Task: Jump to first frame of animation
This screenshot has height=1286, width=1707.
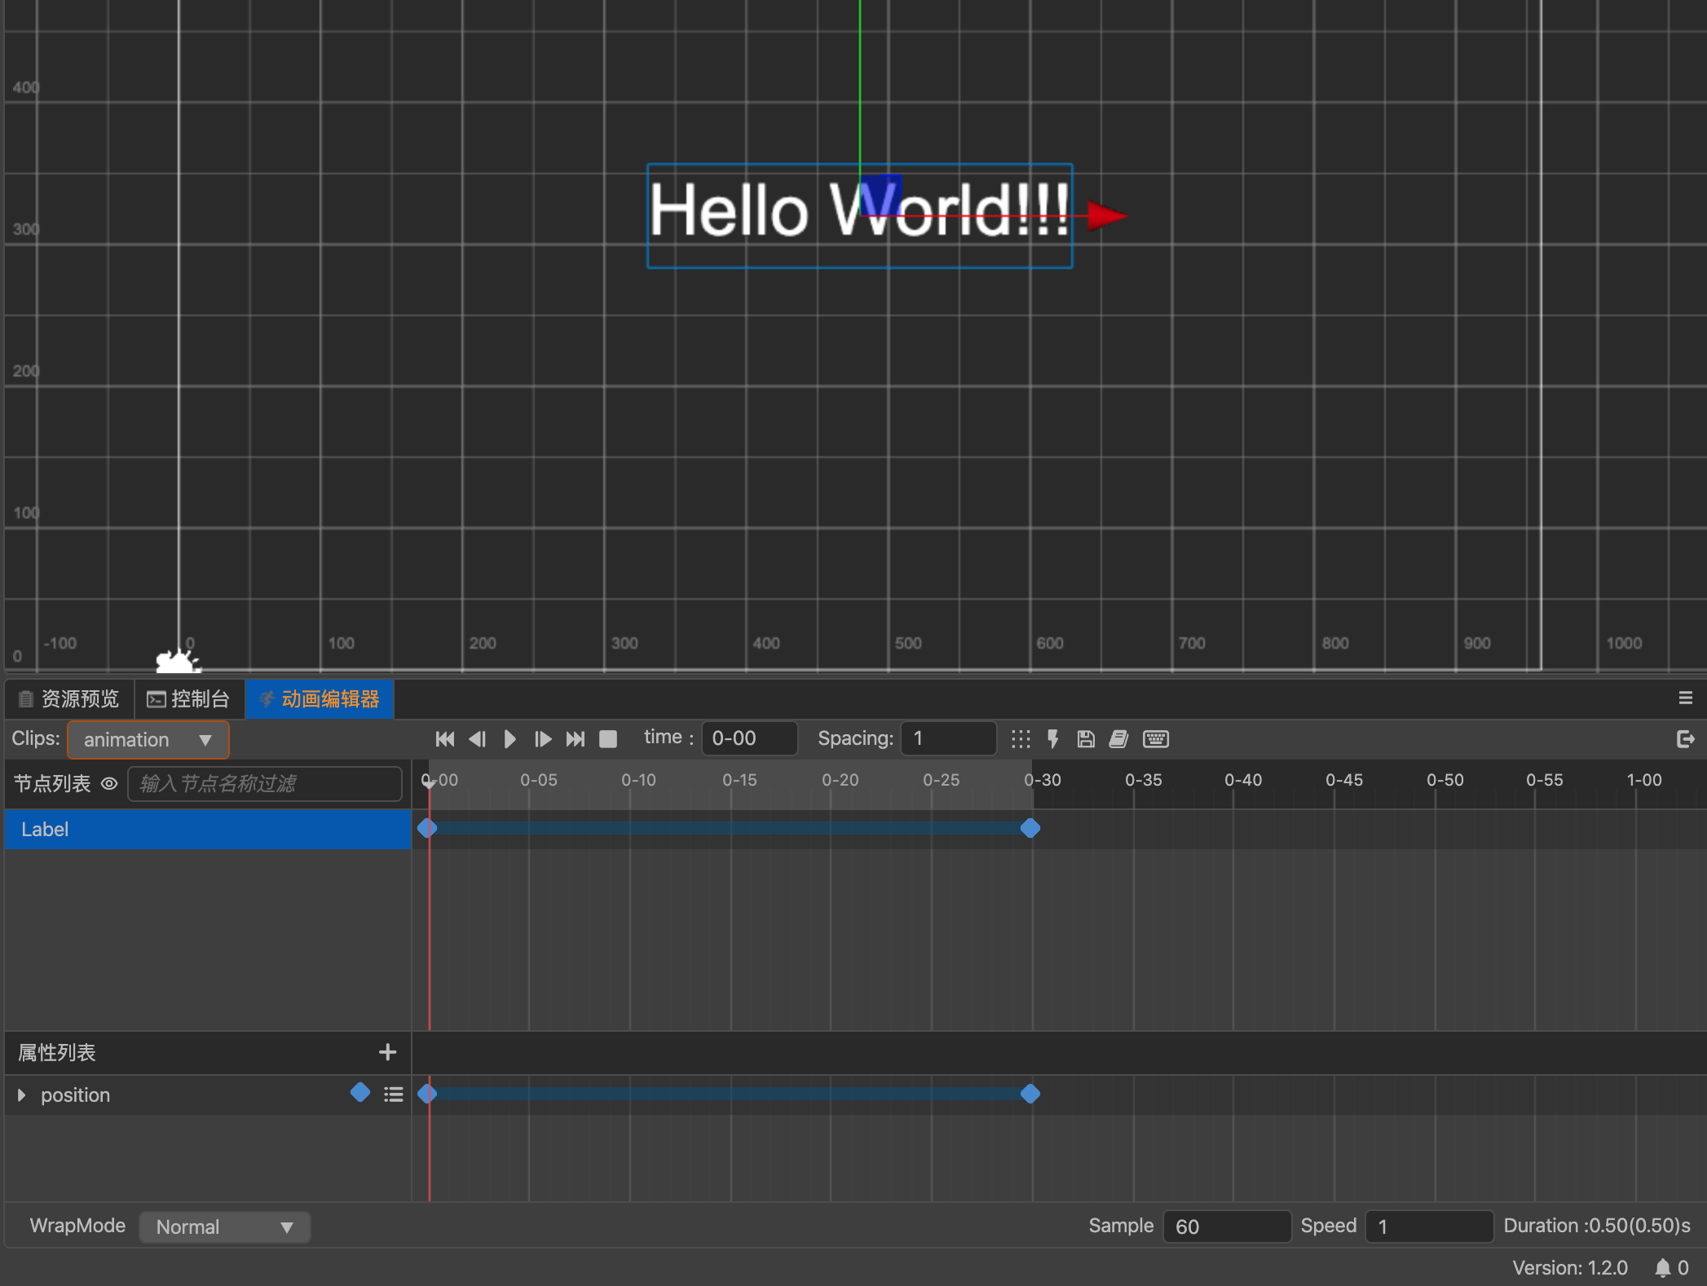Action: (444, 739)
